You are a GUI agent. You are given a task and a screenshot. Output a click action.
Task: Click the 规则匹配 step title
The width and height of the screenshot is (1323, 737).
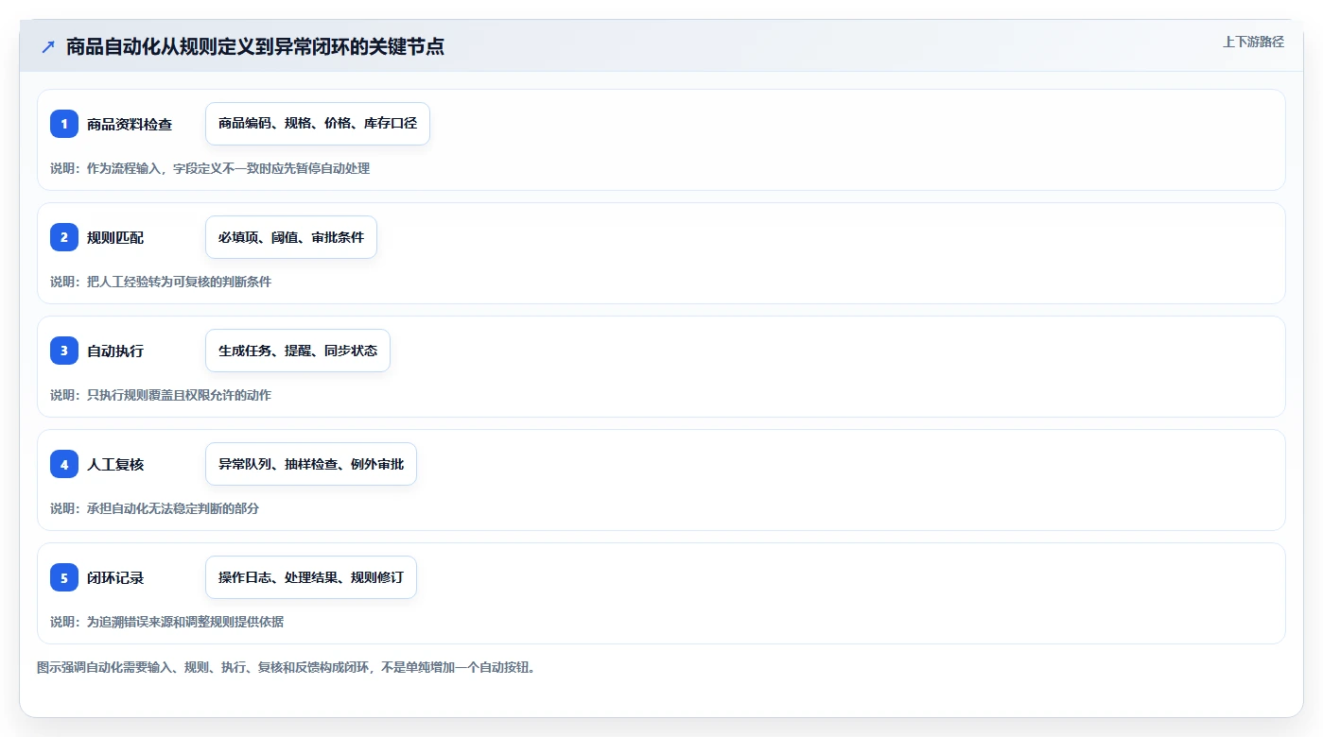(x=115, y=237)
